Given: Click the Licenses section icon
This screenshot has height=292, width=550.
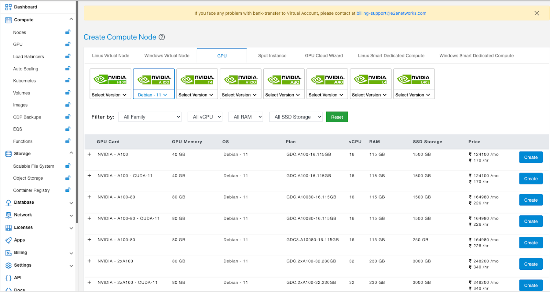Looking at the screenshot, I should (8, 228).
